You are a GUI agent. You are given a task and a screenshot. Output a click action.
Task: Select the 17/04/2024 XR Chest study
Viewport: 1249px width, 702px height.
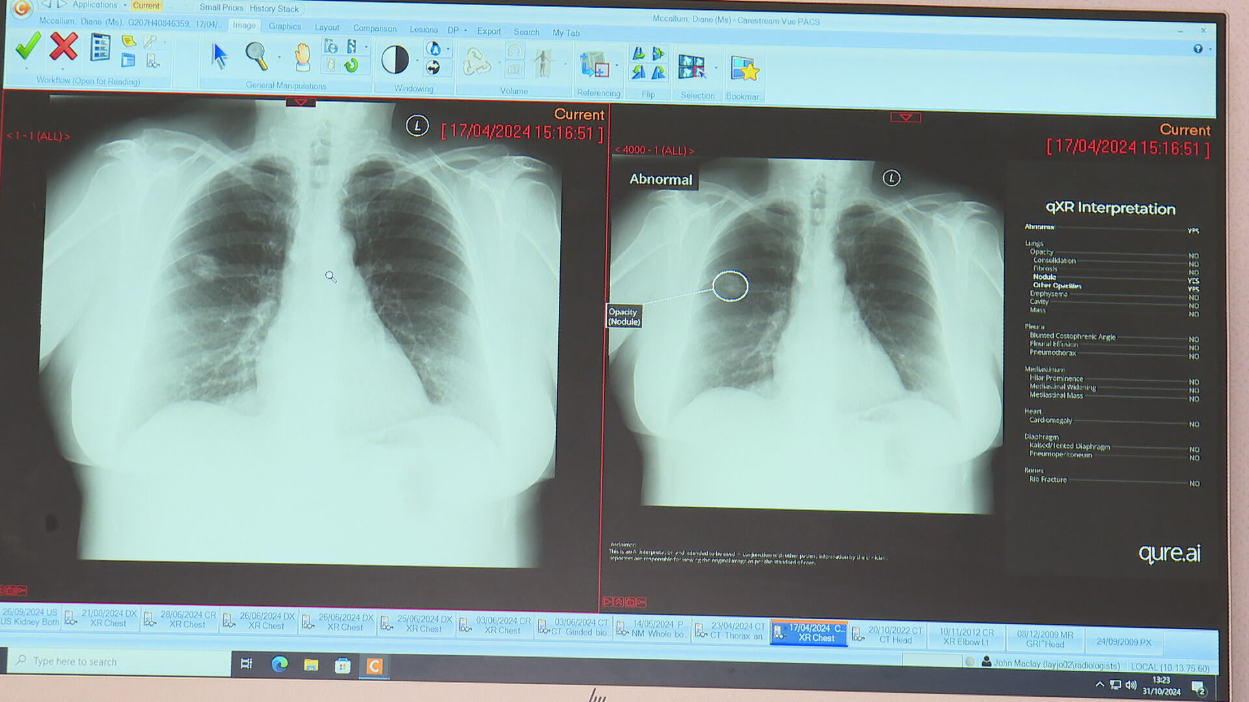tap(809, 632)
